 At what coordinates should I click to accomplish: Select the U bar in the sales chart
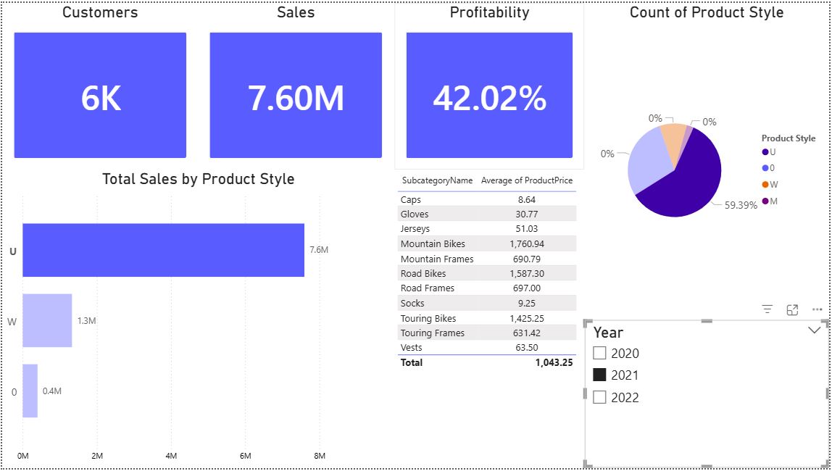pos(164,250)
